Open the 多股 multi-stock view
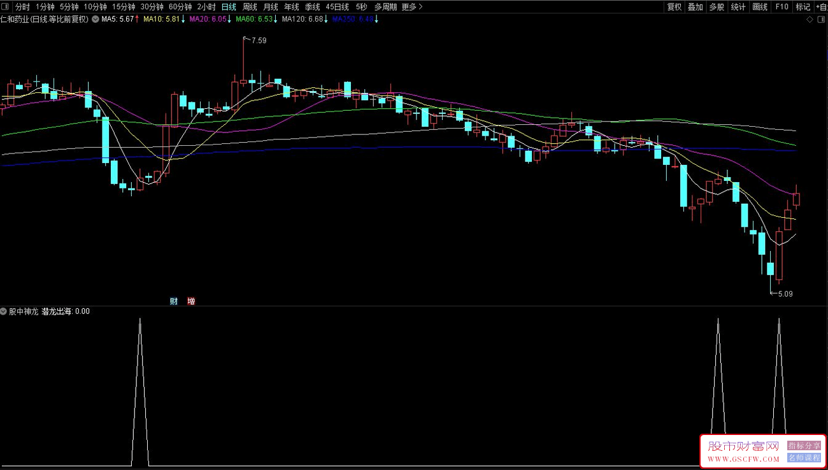This screenshot has width=828, height=470. (x=717, y=7)
